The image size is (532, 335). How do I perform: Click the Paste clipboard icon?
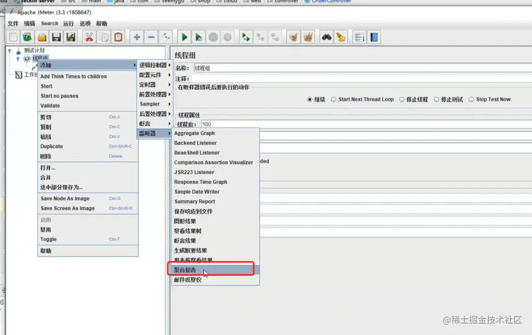click(118, 37)
